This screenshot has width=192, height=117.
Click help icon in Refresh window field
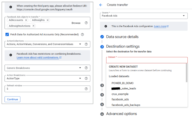click(x=86, y=89)
